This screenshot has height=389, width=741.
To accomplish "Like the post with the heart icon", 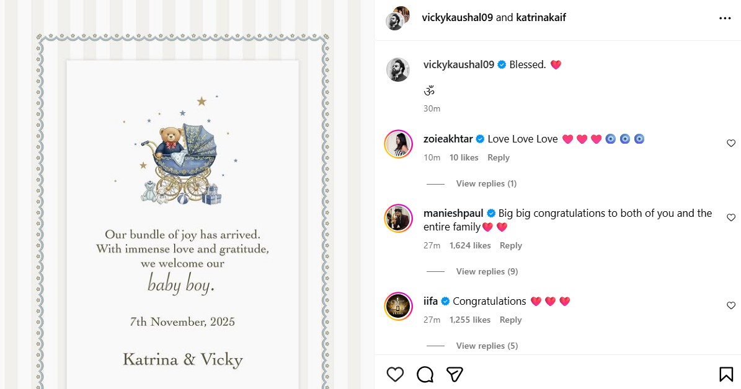I will pyautogui.click(x=395, y=374).
